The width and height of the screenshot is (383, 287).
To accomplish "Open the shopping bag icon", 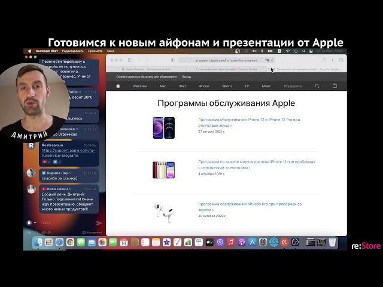I will pyautogui.click(x=335, y=86).
